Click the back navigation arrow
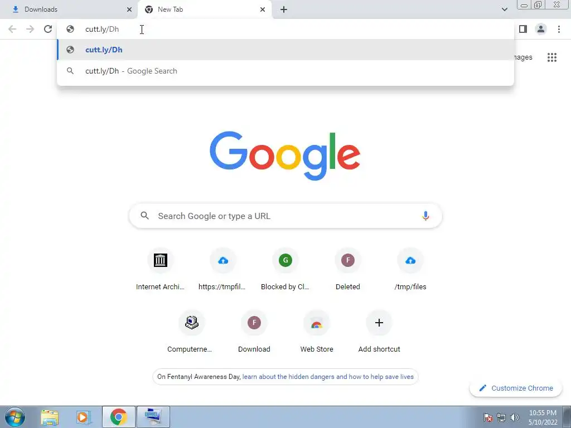Viewport: 571px width, 428px height. [x=12, y=29]
